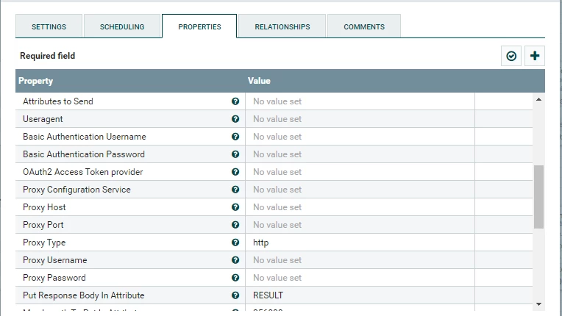Screen dimensions: 562x316
Task: Select the Proxy Host property name
Action: (44, 207)
